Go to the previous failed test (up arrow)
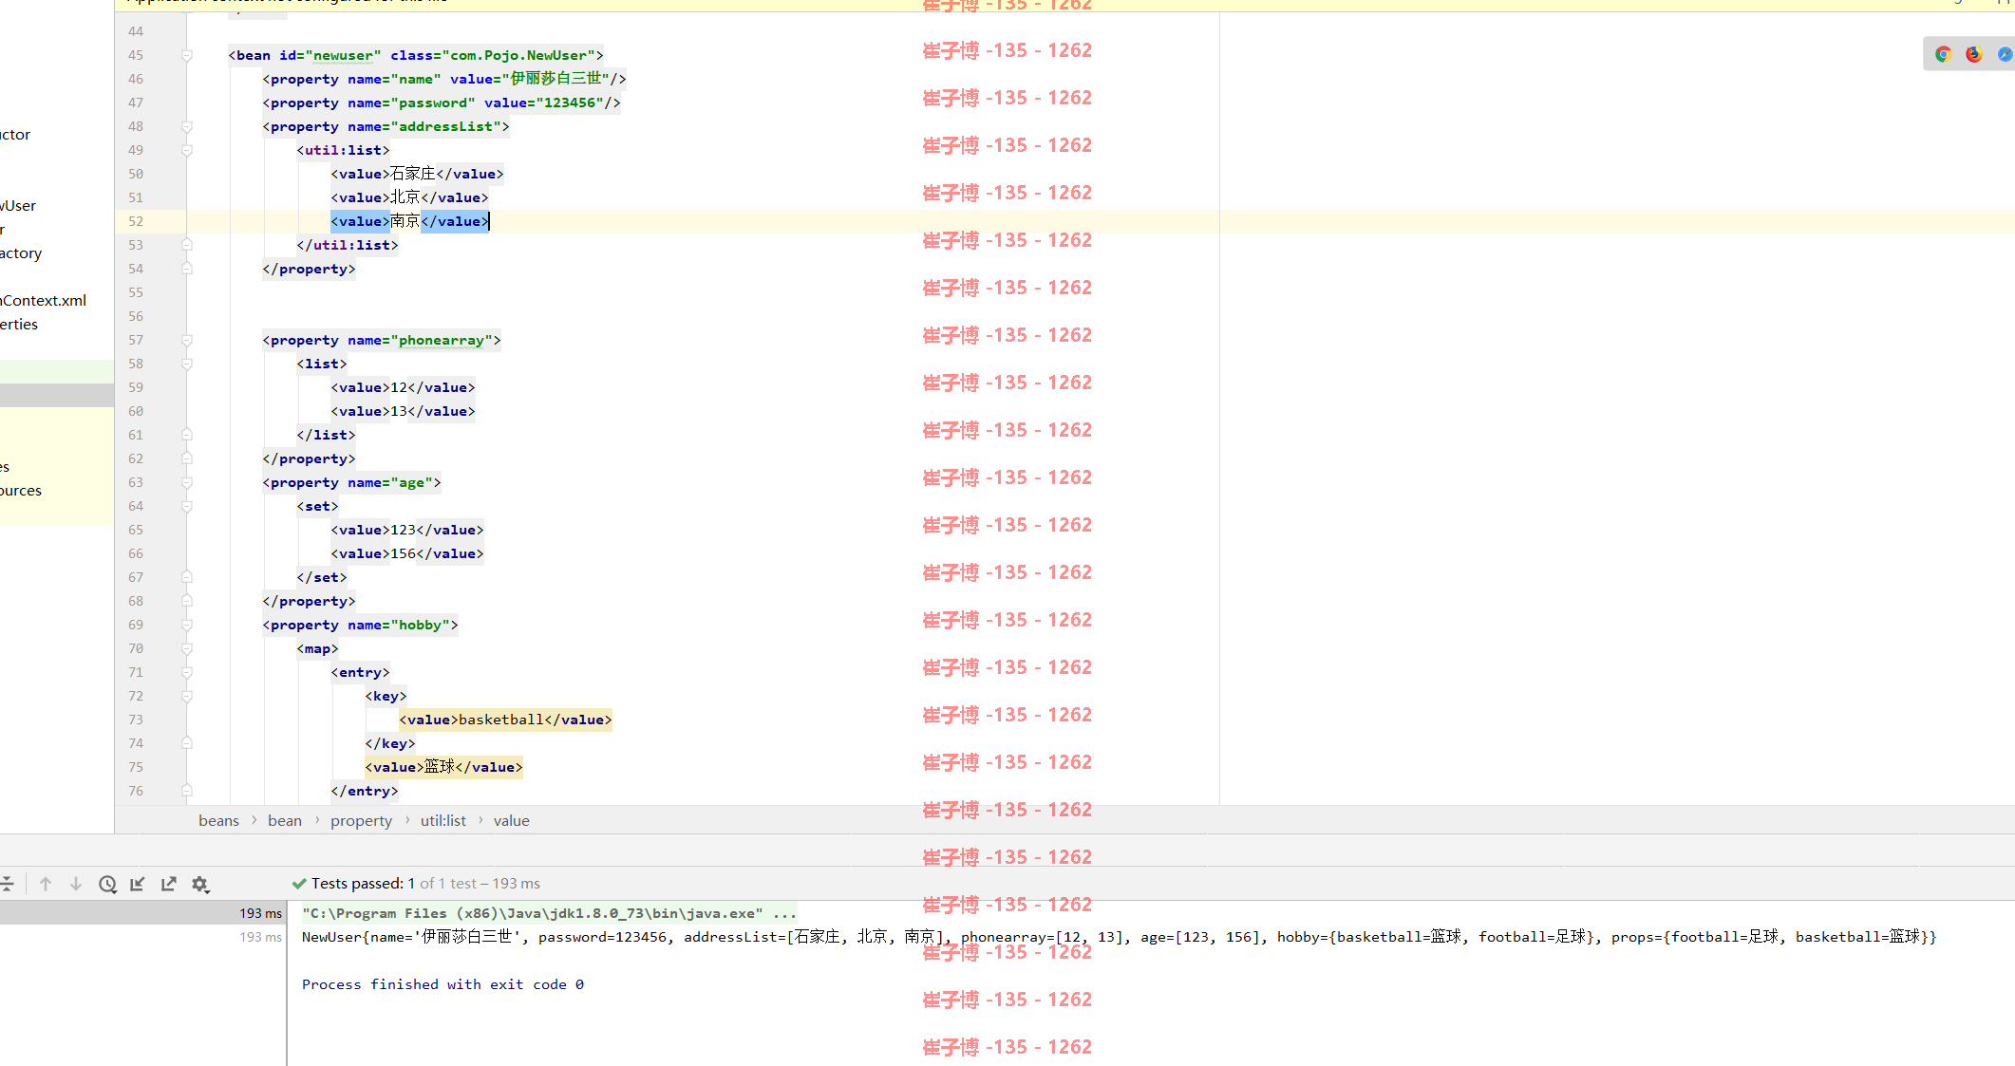Screen dimensions: 2015x1066 (x=46, y=884)
